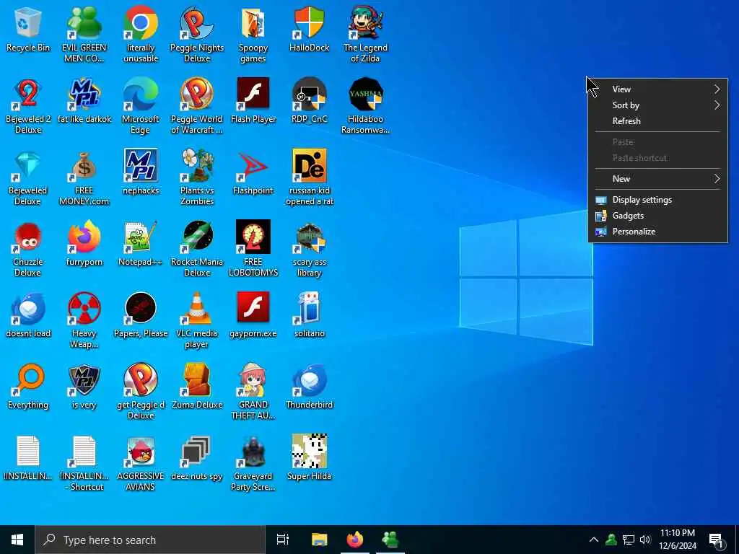Select the Flash Player desktop icon
Screen dimensions: 739x554
coord(253,94)
